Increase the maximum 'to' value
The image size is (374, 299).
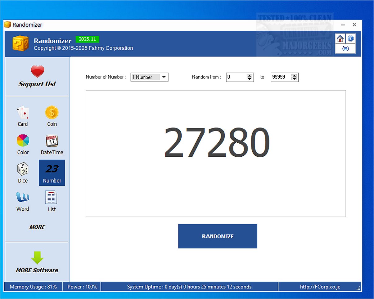coord(294,75)
